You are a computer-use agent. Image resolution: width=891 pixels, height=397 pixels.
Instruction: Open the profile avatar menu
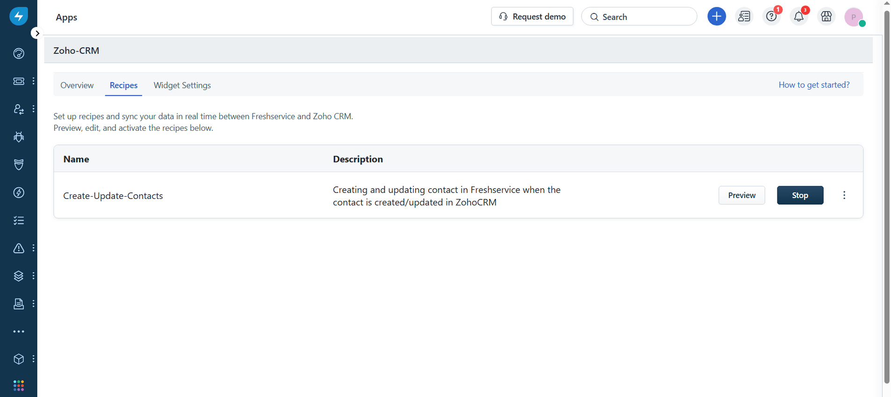coord(854,17)
